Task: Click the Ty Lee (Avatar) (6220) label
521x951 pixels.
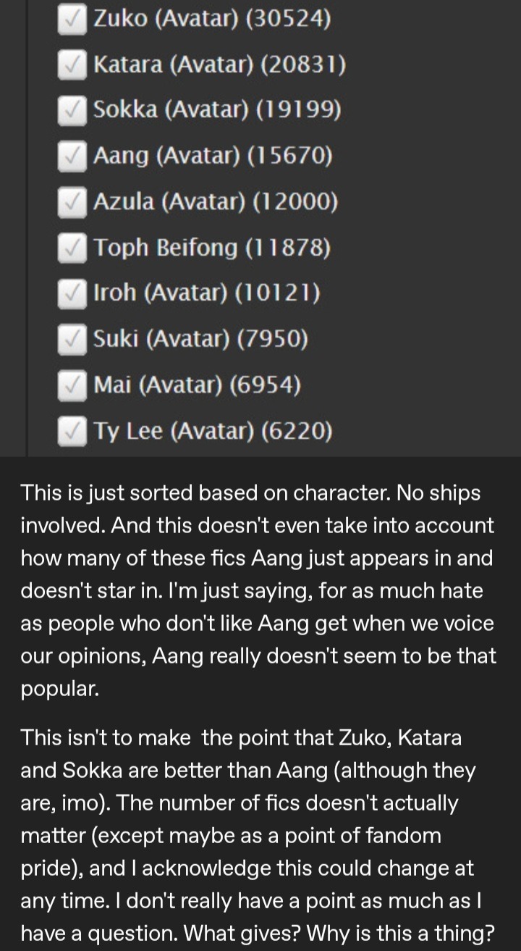Action: coord(213,431)
